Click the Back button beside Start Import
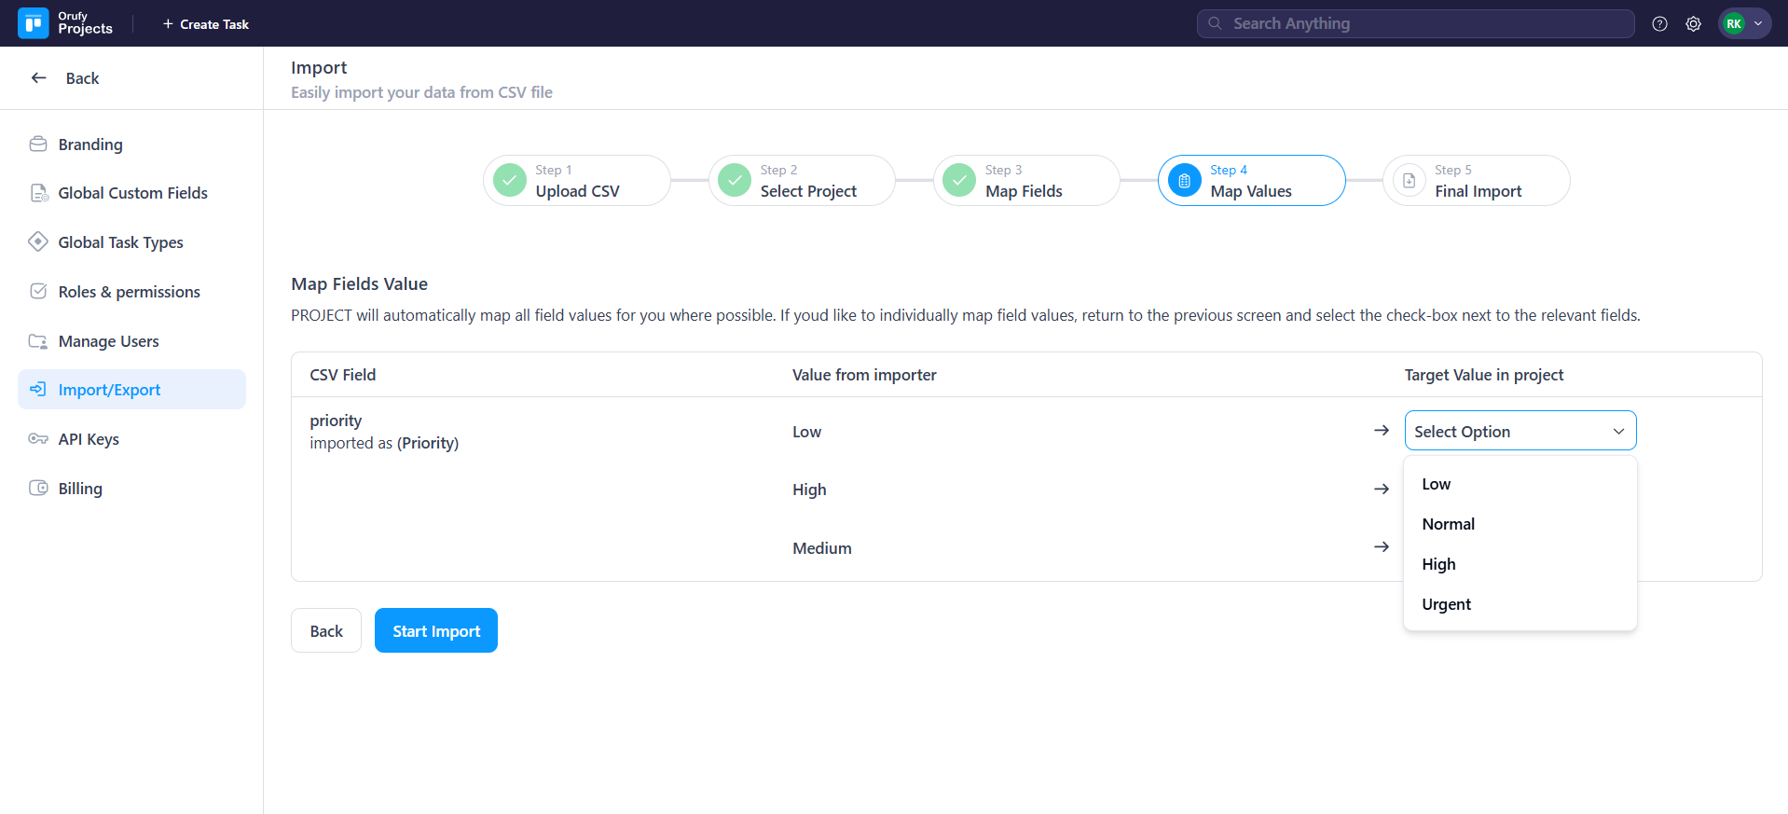Viewport: 1788px width, 814px height. tap(326, 631)
